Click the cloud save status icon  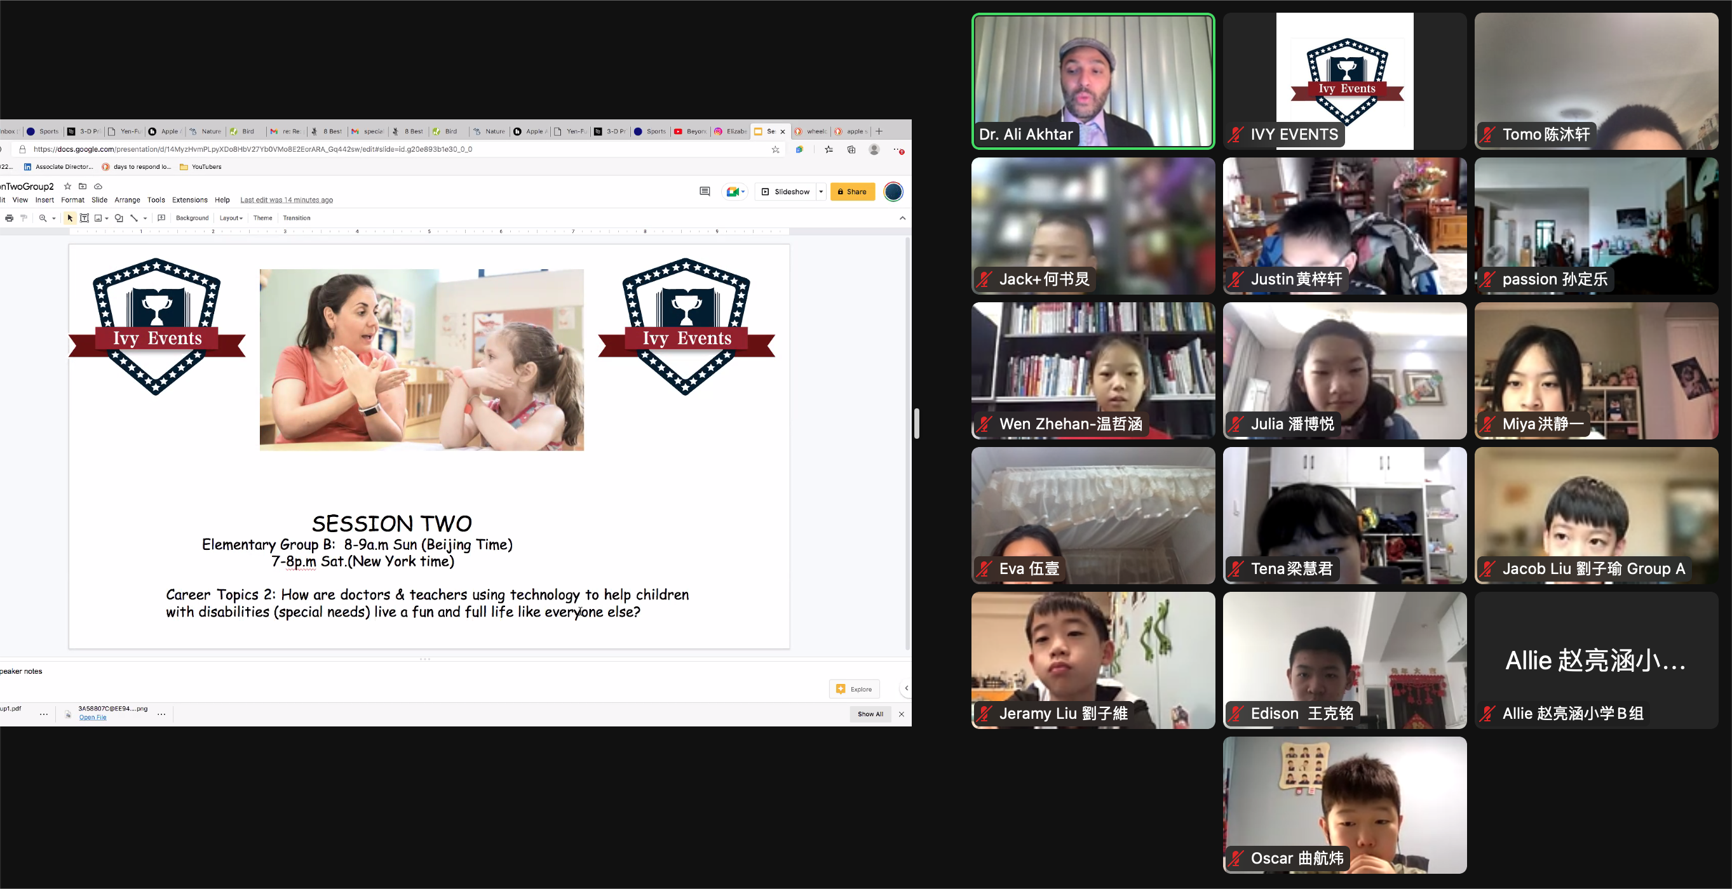click(x=98, y=187)
